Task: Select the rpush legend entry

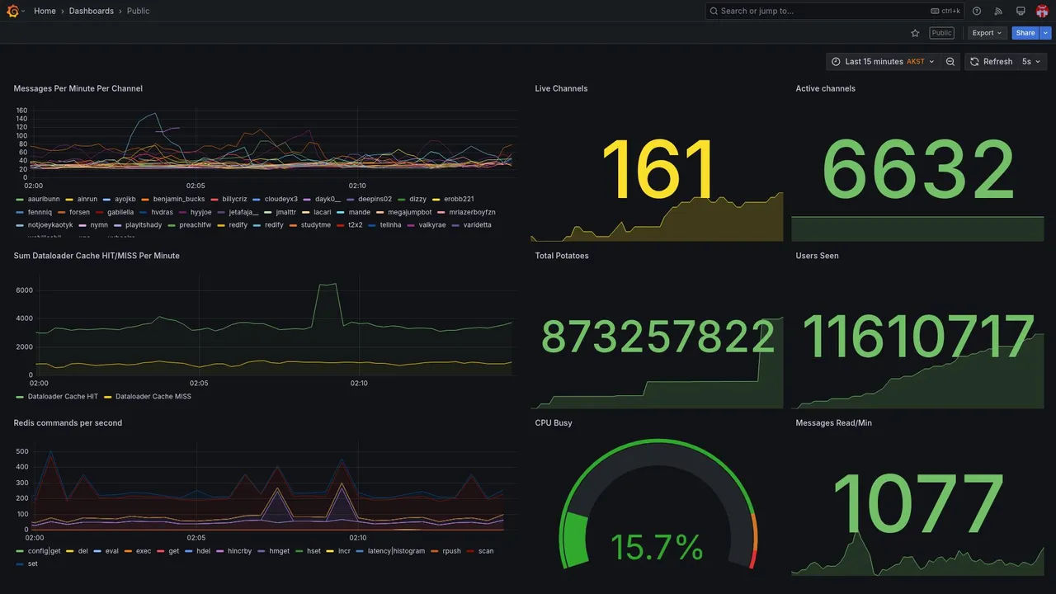Action: tap(452, 551)
